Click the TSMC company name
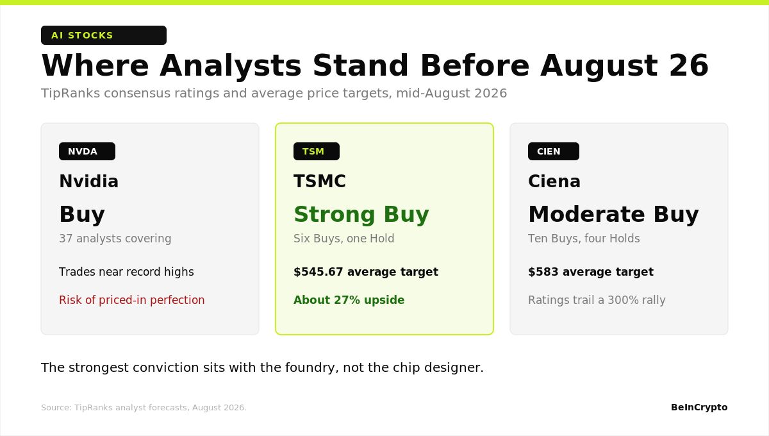 point(320,181)
